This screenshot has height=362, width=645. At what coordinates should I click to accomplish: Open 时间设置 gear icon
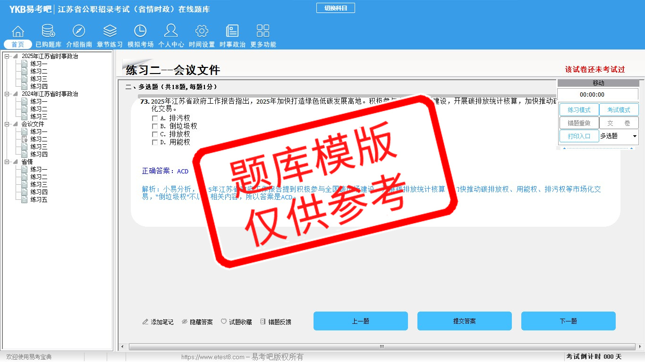click(202, 31)
